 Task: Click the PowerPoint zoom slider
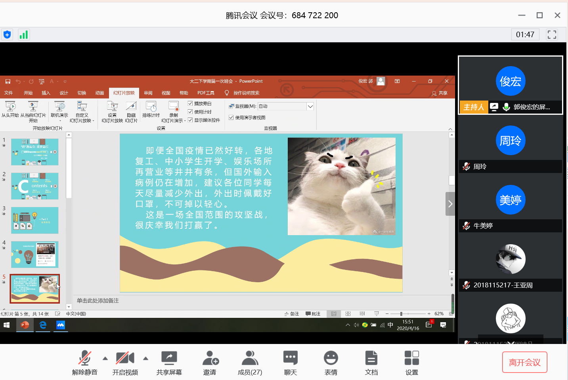[x=401, y=314]
